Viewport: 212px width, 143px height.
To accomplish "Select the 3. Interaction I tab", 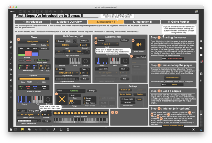I will tap(105, 22).
